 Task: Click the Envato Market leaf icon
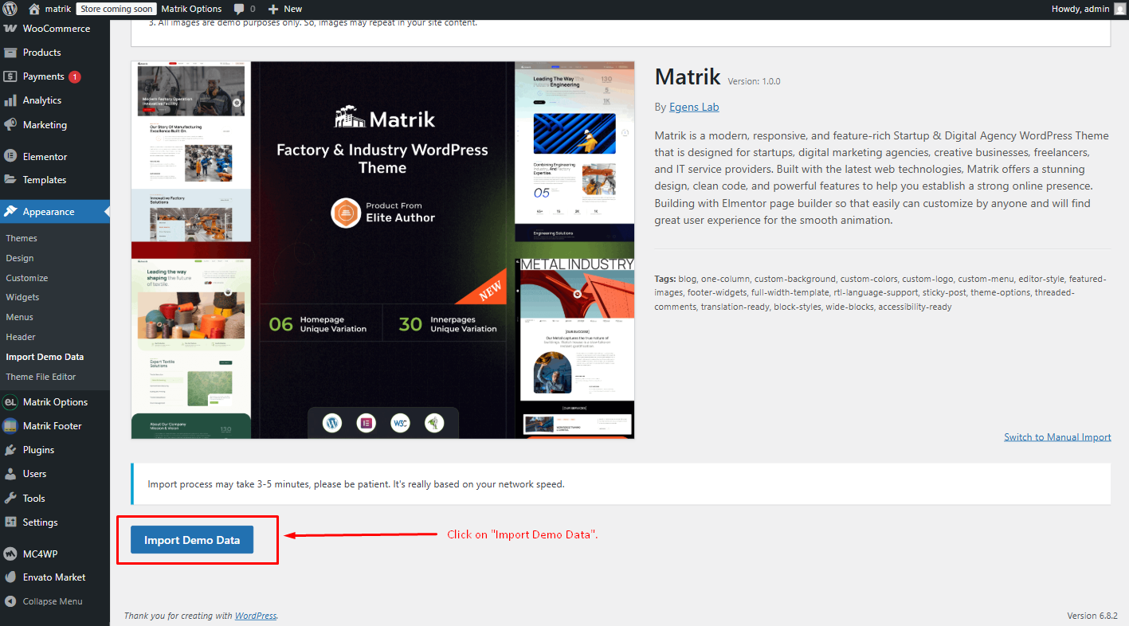[10, 577]
